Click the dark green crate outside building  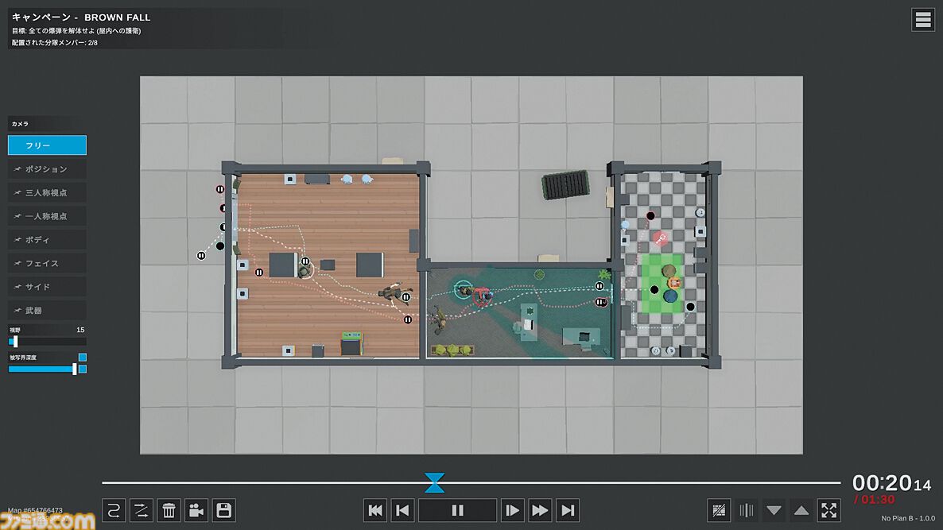pyautogui.click(x=565, y=184)
